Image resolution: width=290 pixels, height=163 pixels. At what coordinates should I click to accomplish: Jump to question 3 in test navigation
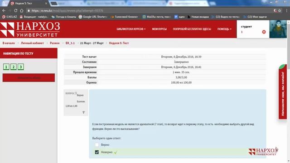pyautogui.click(x=21, y=67)
